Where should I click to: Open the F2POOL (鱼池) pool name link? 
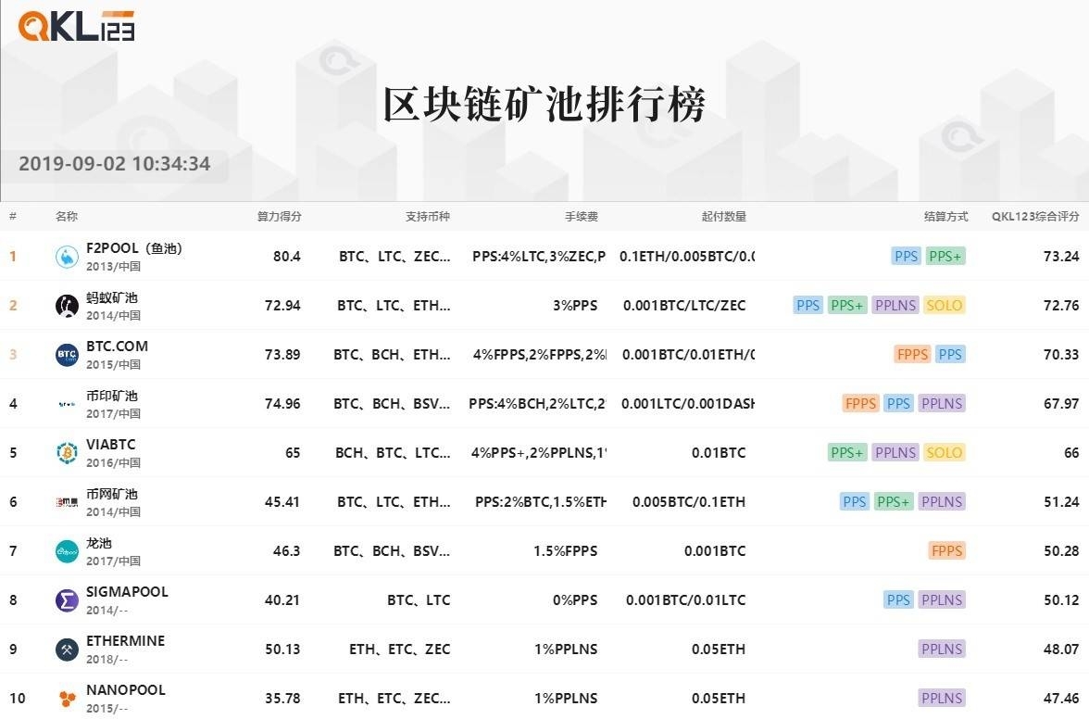point(134,248)
